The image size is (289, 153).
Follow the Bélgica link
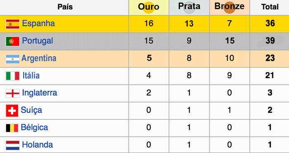pyautogui.click(x=34, y=127)
